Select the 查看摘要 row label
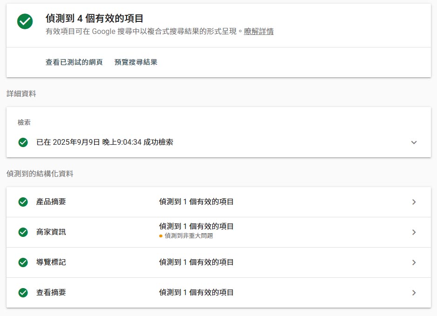 click(x=51, y=292)
